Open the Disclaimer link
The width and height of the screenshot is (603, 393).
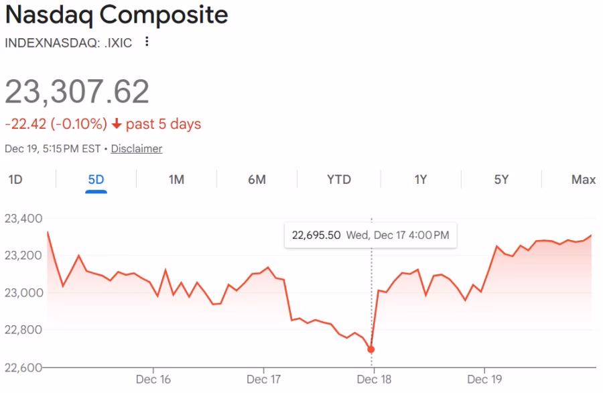137,148
